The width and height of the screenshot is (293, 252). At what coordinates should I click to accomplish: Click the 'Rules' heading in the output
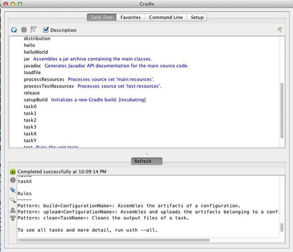pyautogui.click(x=24, y=193)
